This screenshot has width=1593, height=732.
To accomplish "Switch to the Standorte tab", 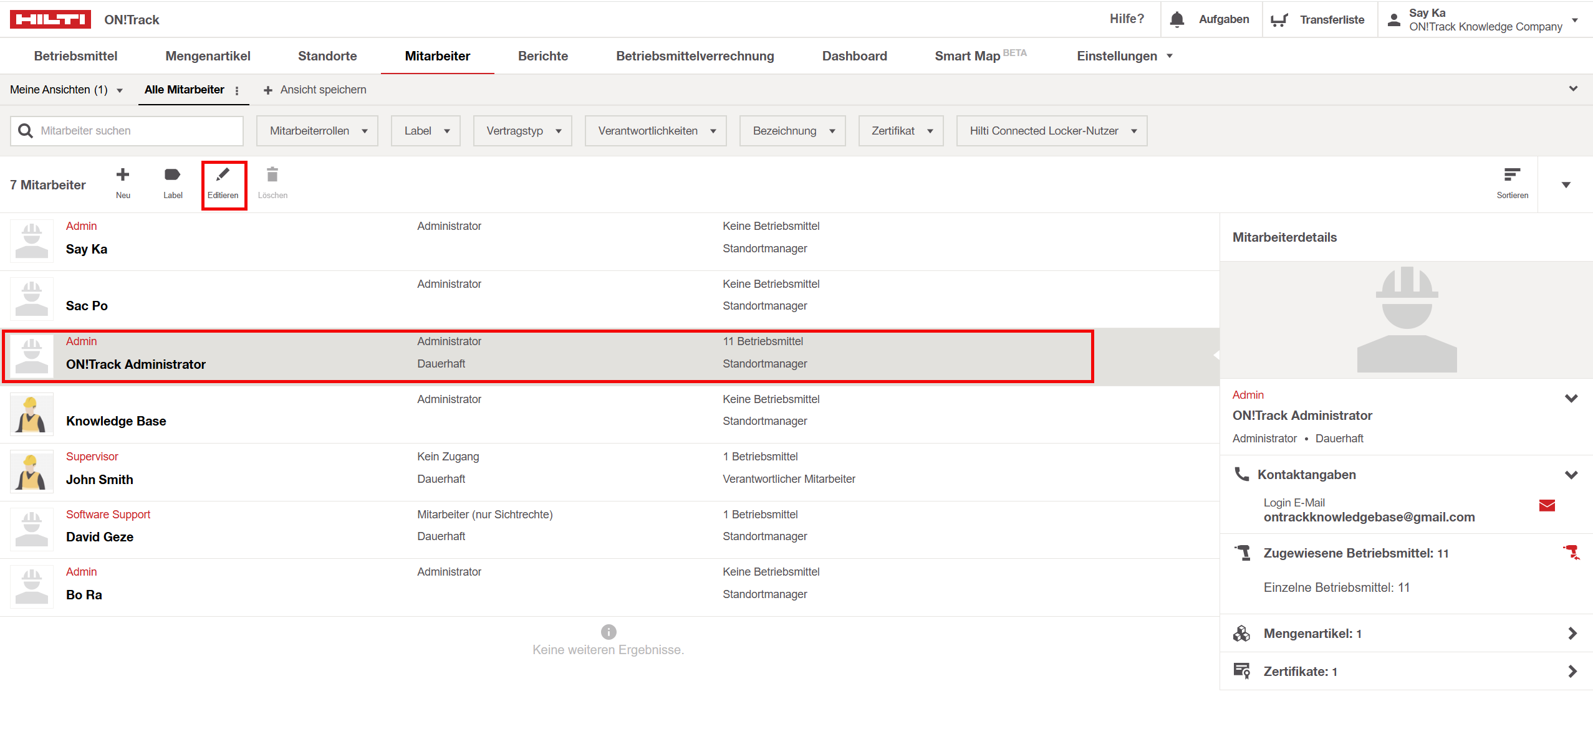I will (x=327, y=56).
